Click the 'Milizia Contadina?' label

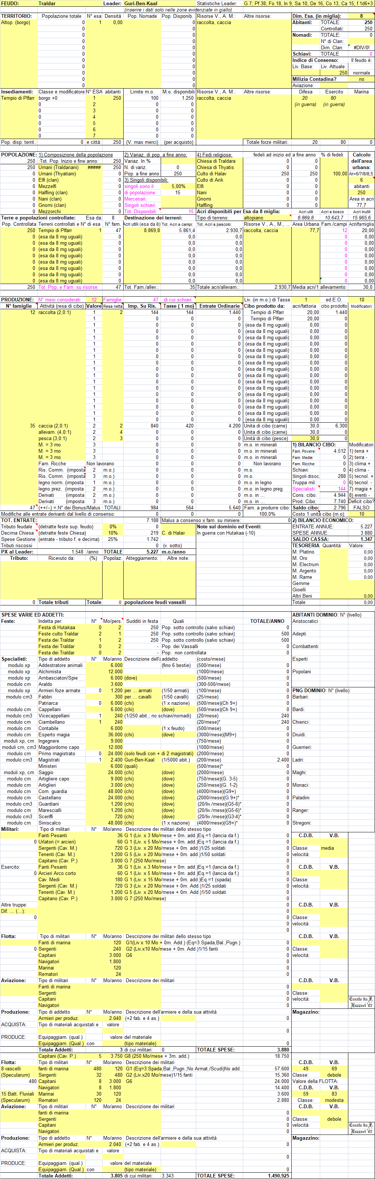tap(314, 79)
